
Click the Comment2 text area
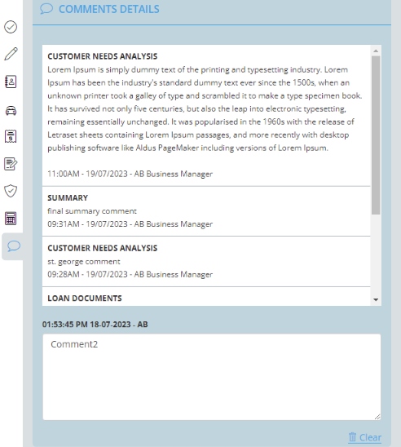point(212,377)
